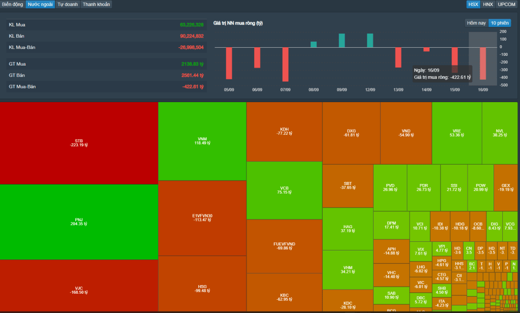Select the Nước ngoài tab
The width and height of the screenshot is (520, 313).
point(40,4)
